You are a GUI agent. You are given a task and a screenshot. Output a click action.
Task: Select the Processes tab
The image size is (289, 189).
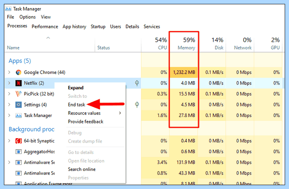coord(17,26)
